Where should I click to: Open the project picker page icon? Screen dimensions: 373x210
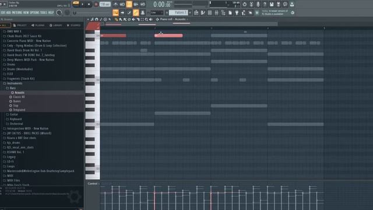point(230,13)
